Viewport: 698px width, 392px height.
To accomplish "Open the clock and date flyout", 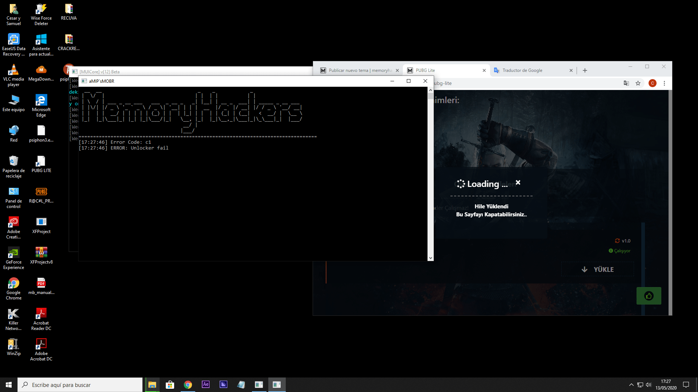I will (x=666, y=385).
